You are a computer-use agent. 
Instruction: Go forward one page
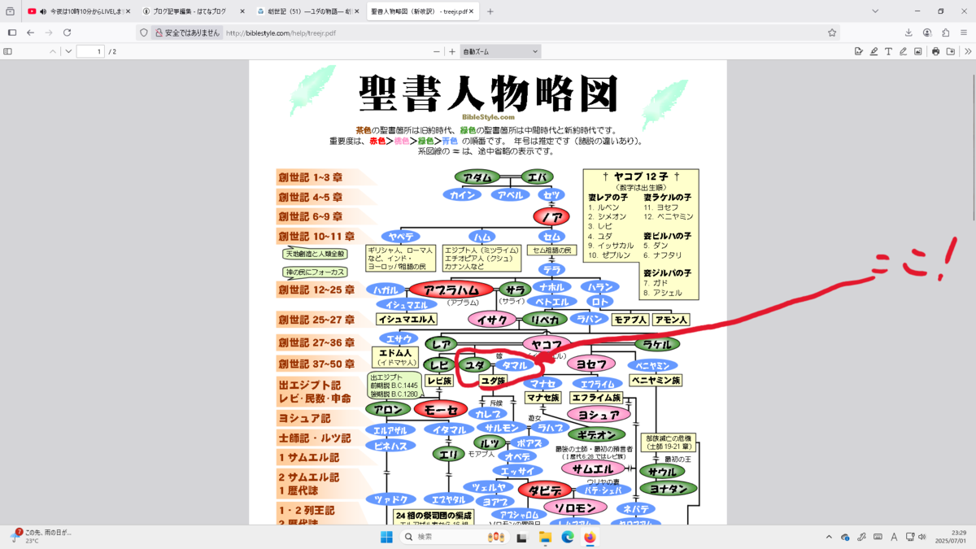[x=49, y=33]
